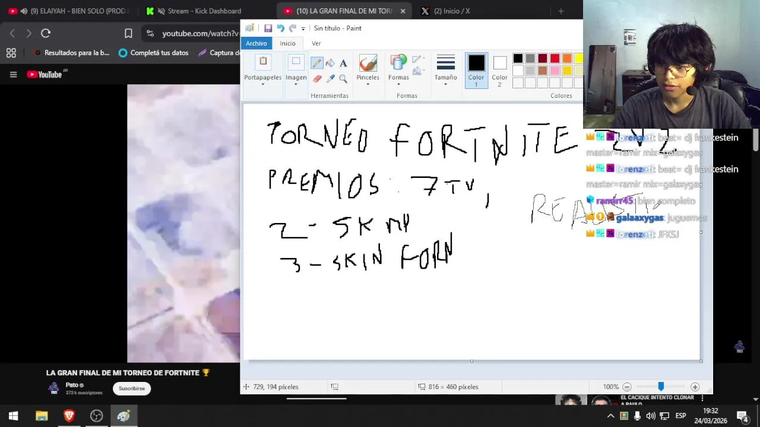Click the zoom in plus button in Paint
760x427 pixels.
coord(695,387)
